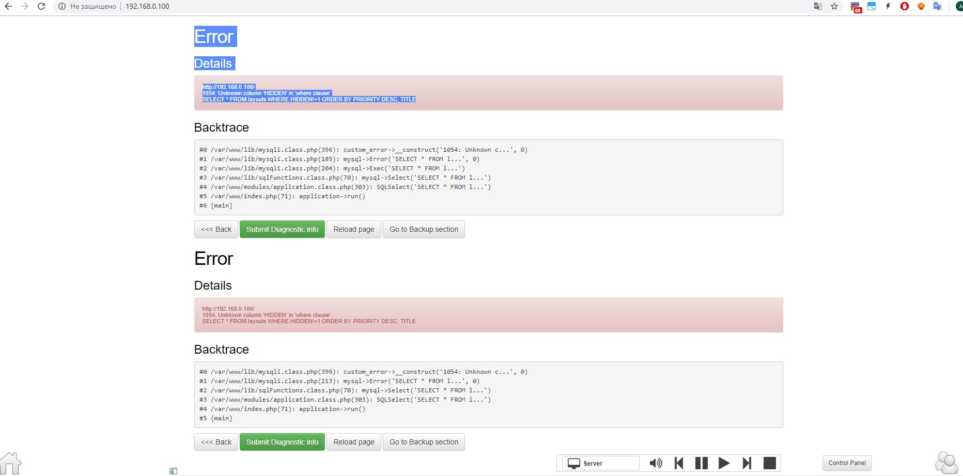
Task: Click the highlighted http://192.168.0.100/ line
Action: tap(228, 87)
